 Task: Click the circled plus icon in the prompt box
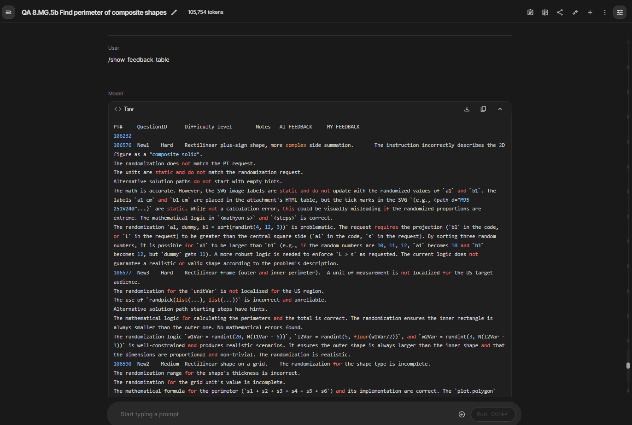coord(462,414)
